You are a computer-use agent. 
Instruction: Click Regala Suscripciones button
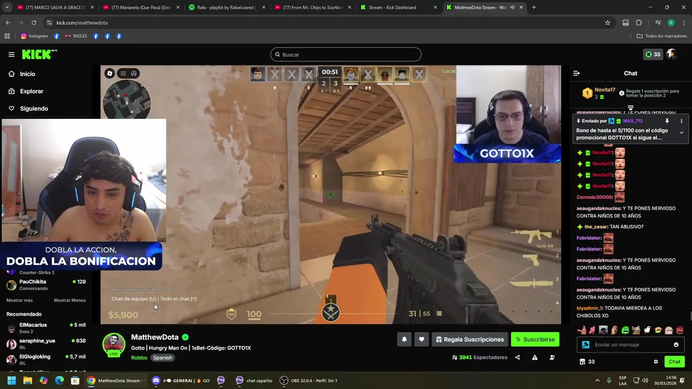[x=470, y=339]
